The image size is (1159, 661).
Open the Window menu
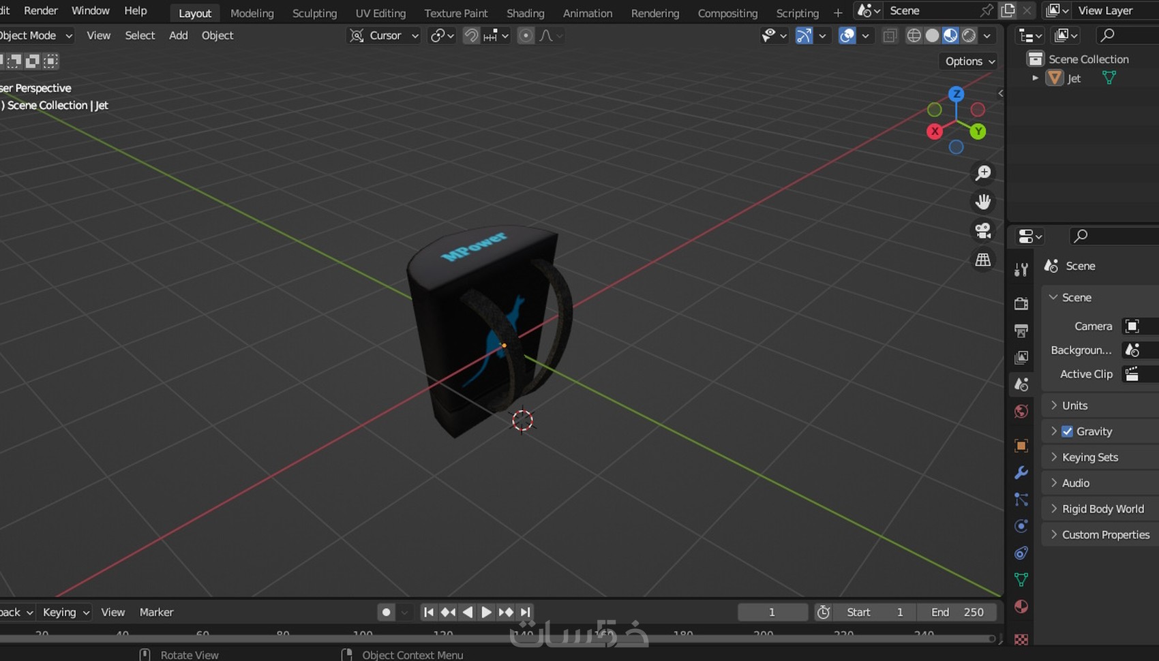pyautogui.click(x=91, y=11)
